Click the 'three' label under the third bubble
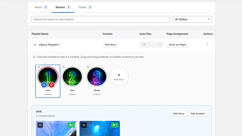The image size is (242, 136). [x=97, y=90]
